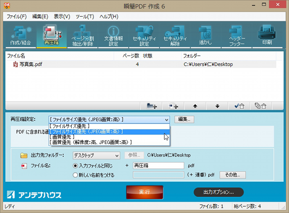Screen dimensions: 289x213
Task: Select the 写真集.pdf file row
Action: click(141, 64)
